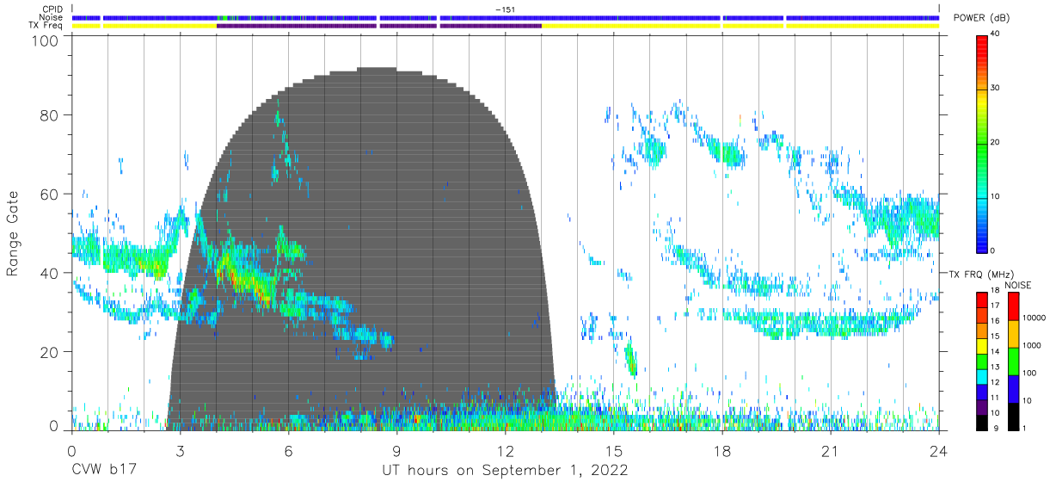Click range gate tick label 20
This screenshot has height=488, width=1056.
51,352
